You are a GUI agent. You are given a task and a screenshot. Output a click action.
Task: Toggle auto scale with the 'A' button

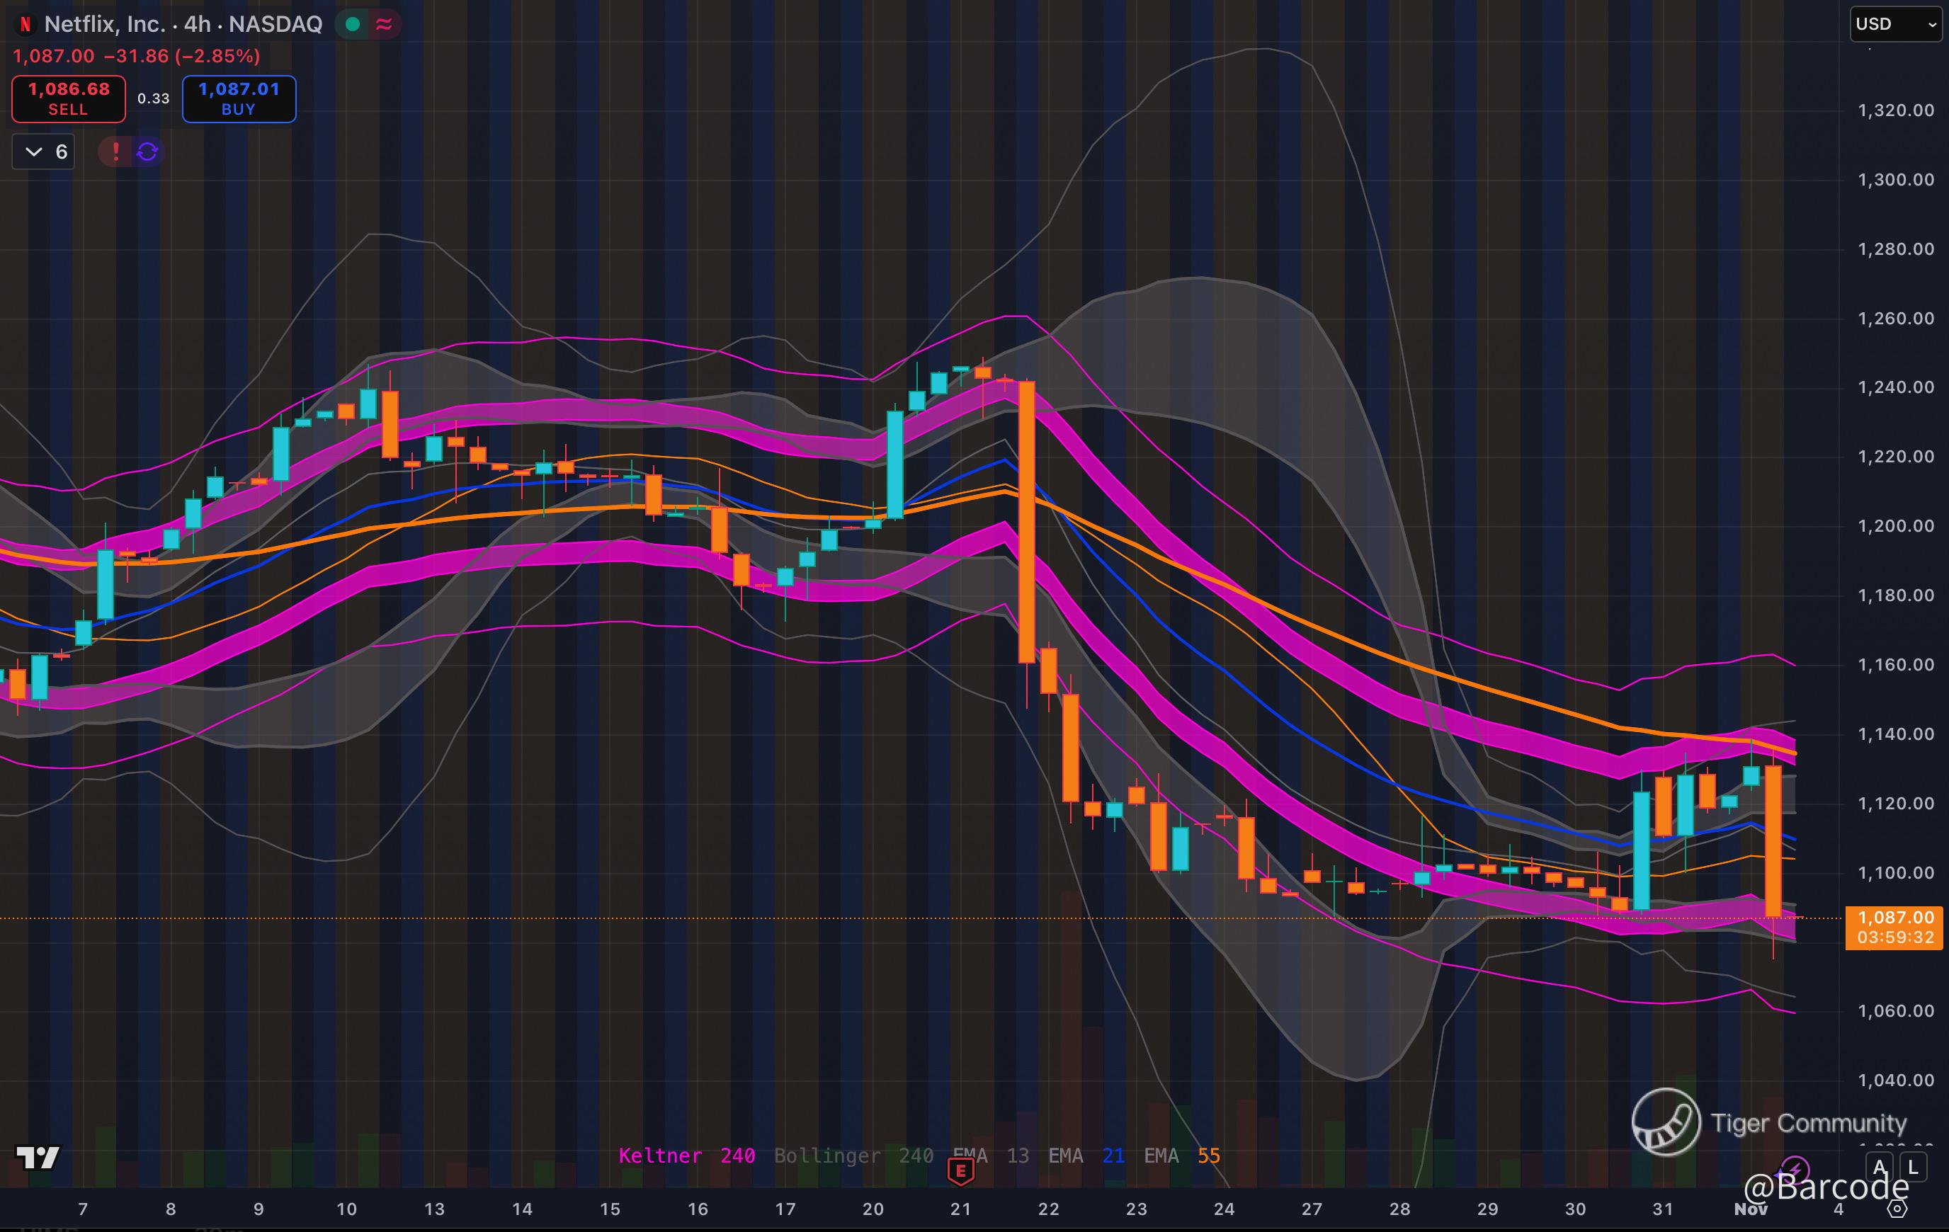[x=1880, y=1168]
